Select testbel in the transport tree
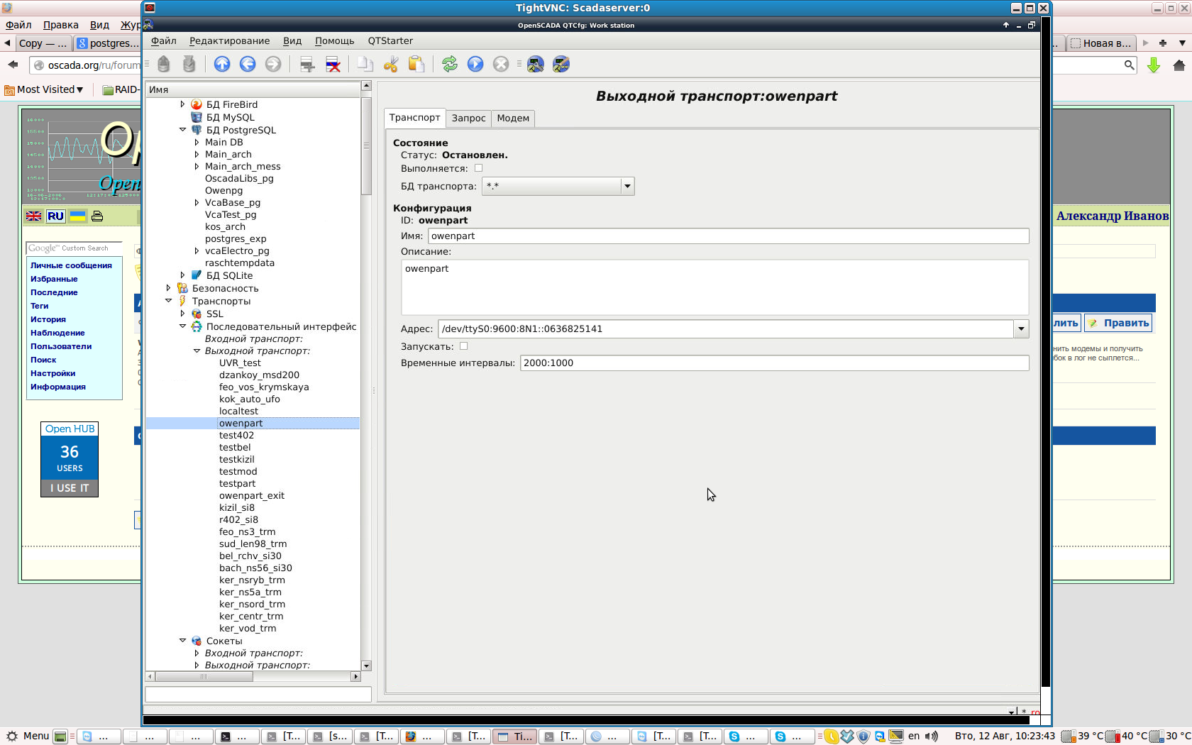 235,448
